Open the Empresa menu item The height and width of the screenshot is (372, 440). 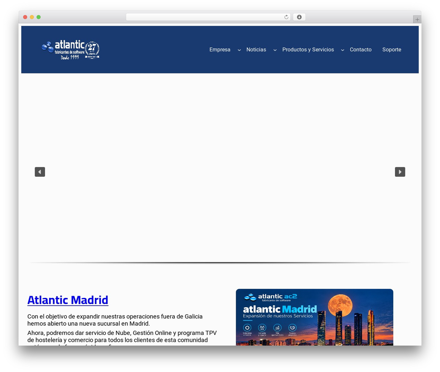point(220,49)
